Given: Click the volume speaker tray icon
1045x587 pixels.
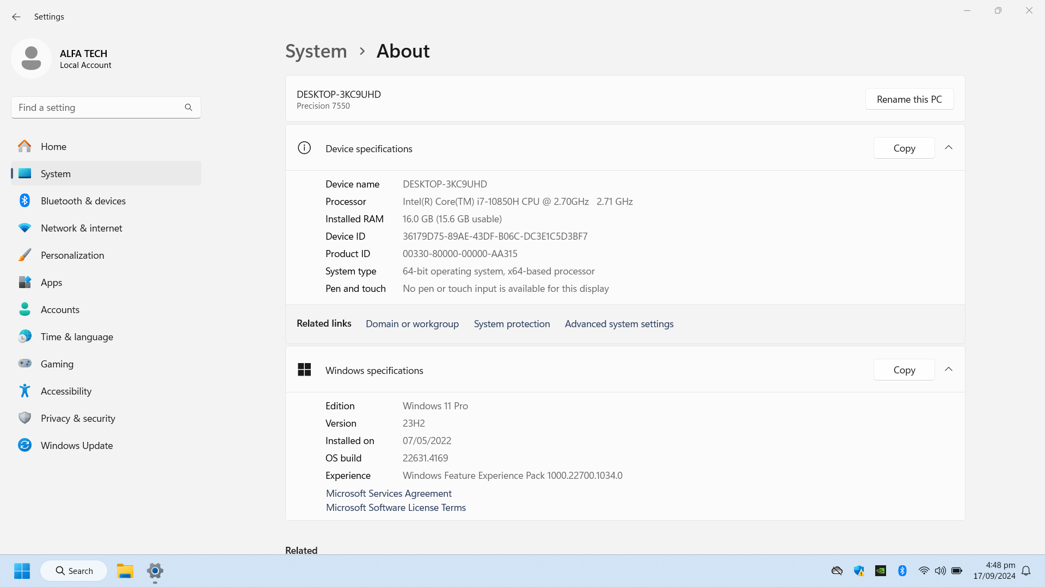Looking at the screenshot, I should 940,571.
